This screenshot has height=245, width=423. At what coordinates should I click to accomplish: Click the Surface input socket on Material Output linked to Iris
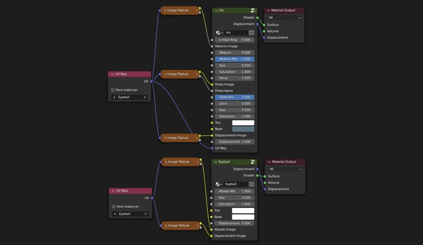264,25
